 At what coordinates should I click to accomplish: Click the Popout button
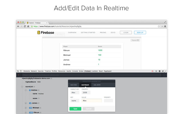135,40
